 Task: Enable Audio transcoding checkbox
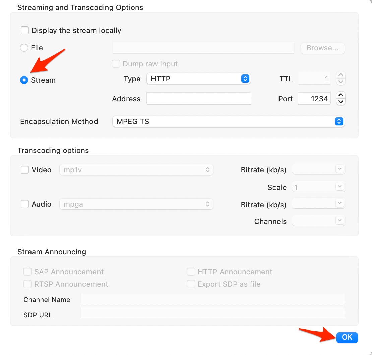pos(25,204)
